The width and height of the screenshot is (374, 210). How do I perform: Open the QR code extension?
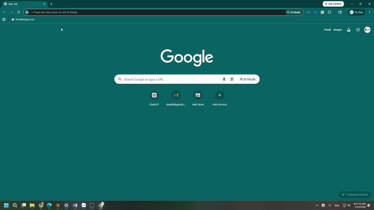pyautogui.click(x=322, y=12)
